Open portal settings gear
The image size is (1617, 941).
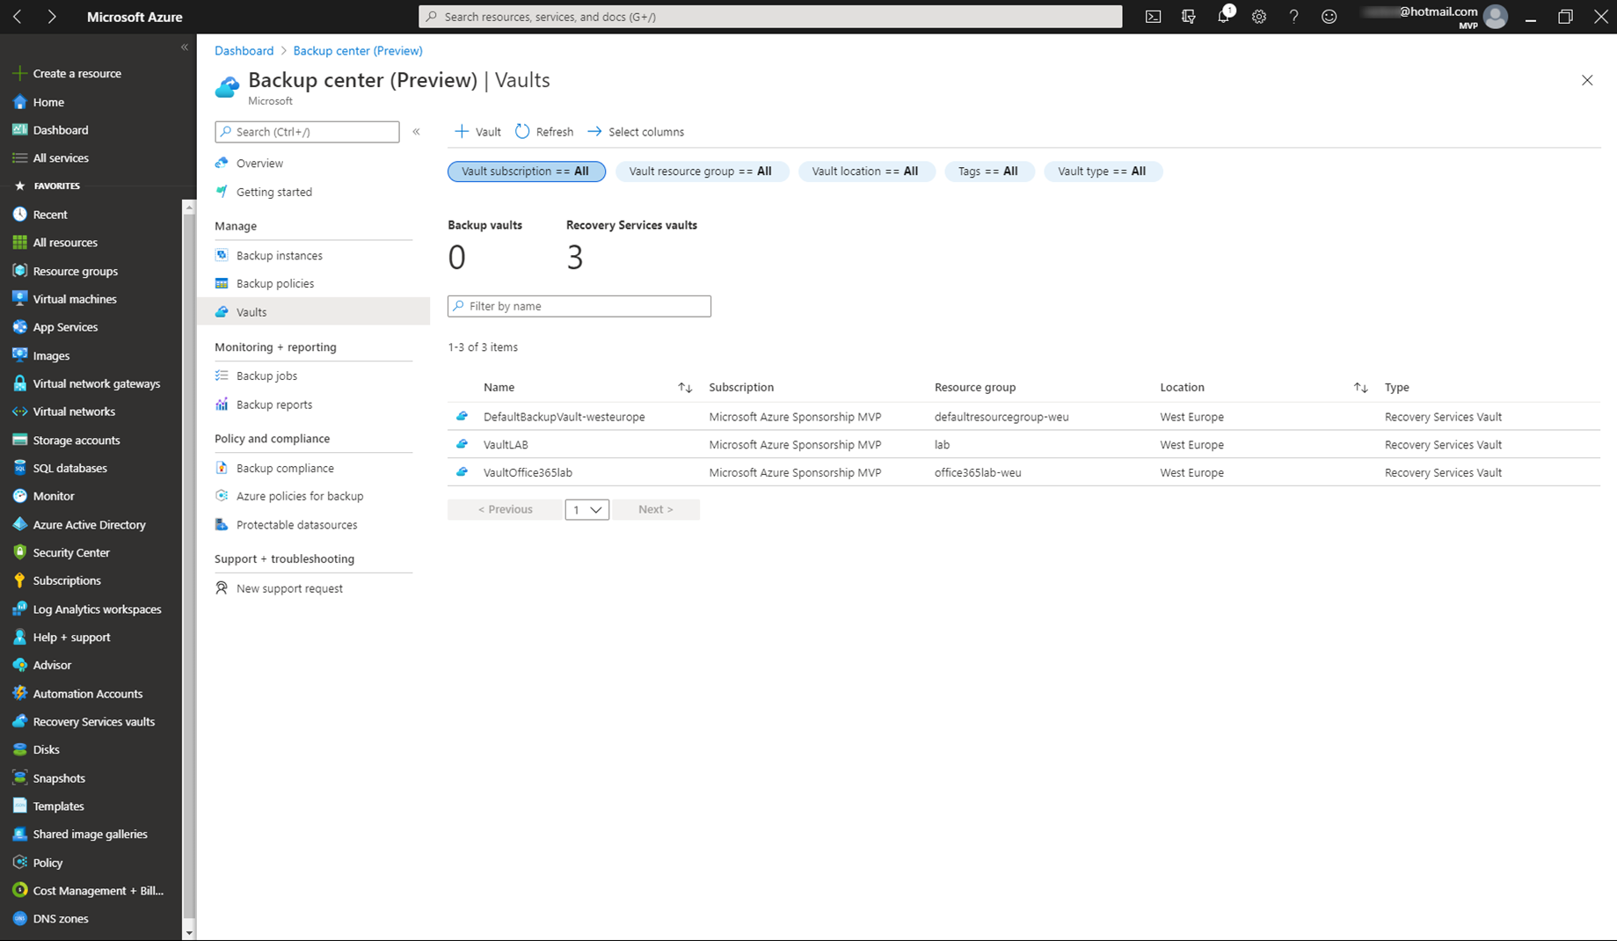[1259, 17]
